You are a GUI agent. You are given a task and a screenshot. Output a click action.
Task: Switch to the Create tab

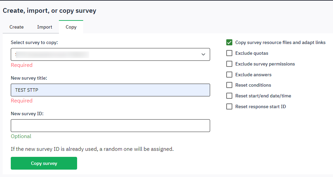click(16, 27)
